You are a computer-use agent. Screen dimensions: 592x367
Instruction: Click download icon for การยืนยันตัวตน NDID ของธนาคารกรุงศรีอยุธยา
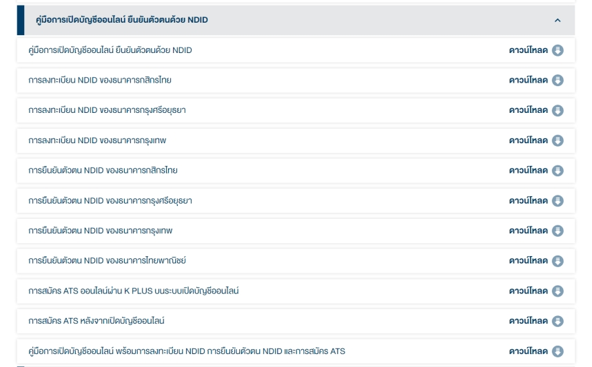click(x=558, y=201)
